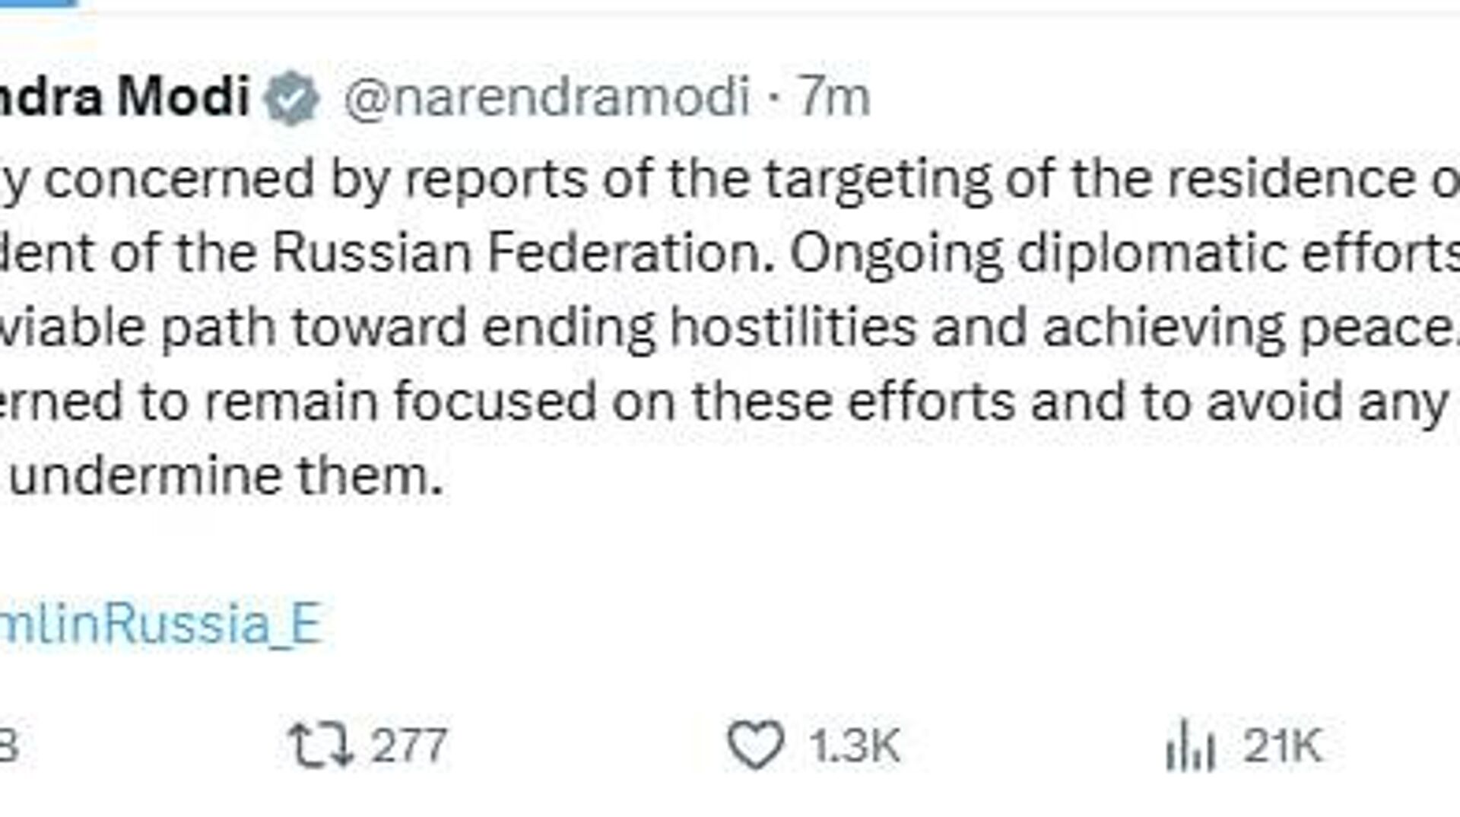Click the 277 repost count
The image size is (1460, 817).
408,745
